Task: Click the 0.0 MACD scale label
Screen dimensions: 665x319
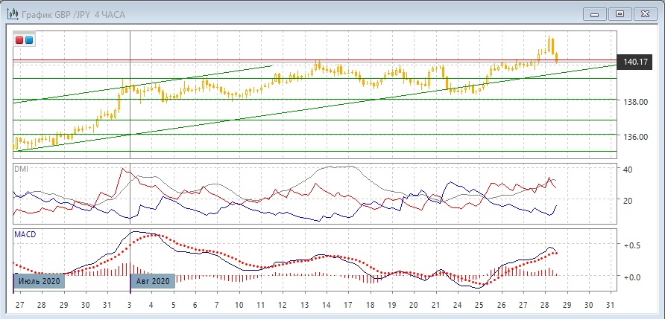Action: click(634, 277)
